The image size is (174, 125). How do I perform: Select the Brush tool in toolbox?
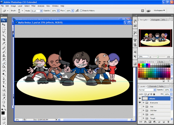click(4, 52)
